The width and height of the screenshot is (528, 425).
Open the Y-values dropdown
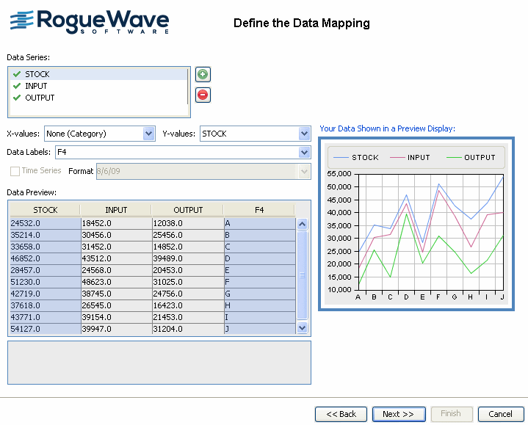tap(305, 134)
